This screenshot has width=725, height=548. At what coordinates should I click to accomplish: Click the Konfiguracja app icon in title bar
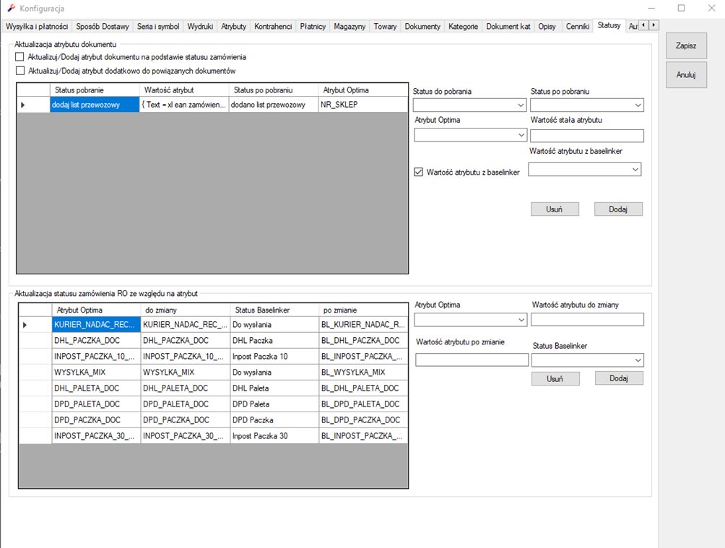pyautogui.click(x=12, y=8)
